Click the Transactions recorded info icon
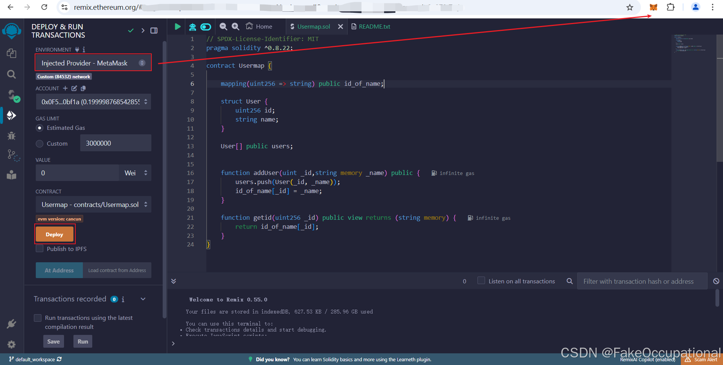 [123, 299]
